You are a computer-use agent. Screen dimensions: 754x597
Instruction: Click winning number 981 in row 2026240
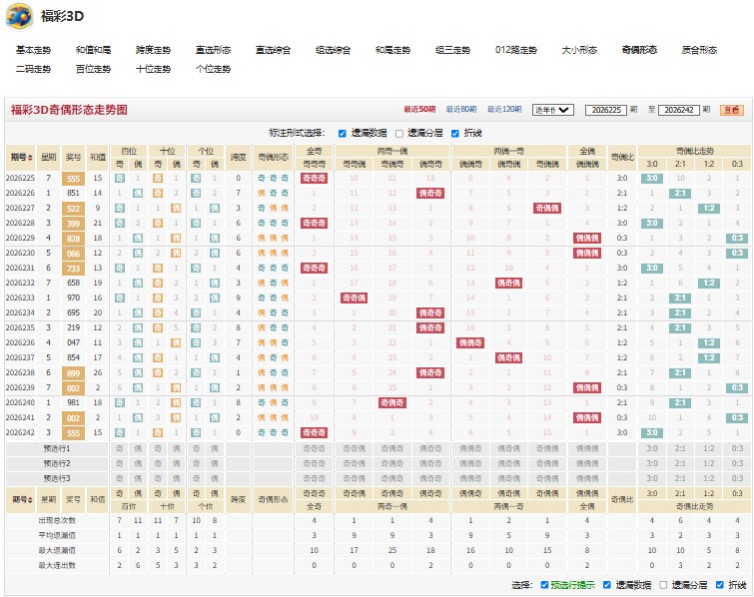tap(73, 402)
